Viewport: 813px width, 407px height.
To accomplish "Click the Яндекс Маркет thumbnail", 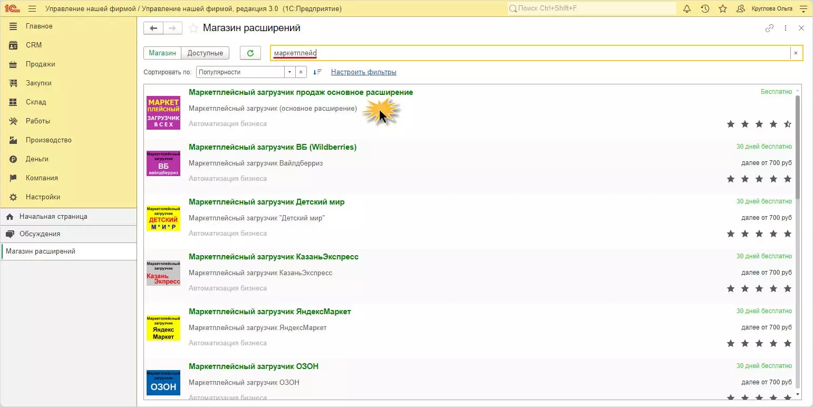I will click(163, 328).
